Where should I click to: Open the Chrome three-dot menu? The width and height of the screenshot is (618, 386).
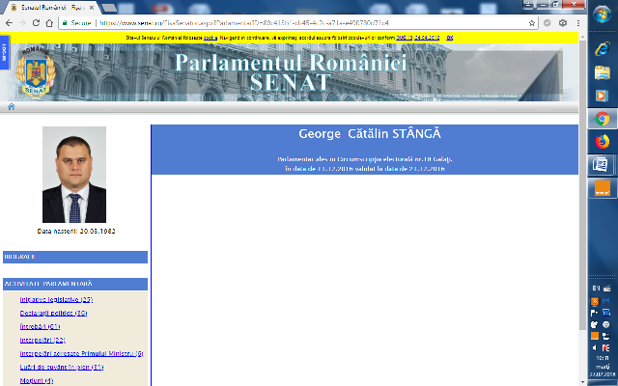click(x=578, y=23)
